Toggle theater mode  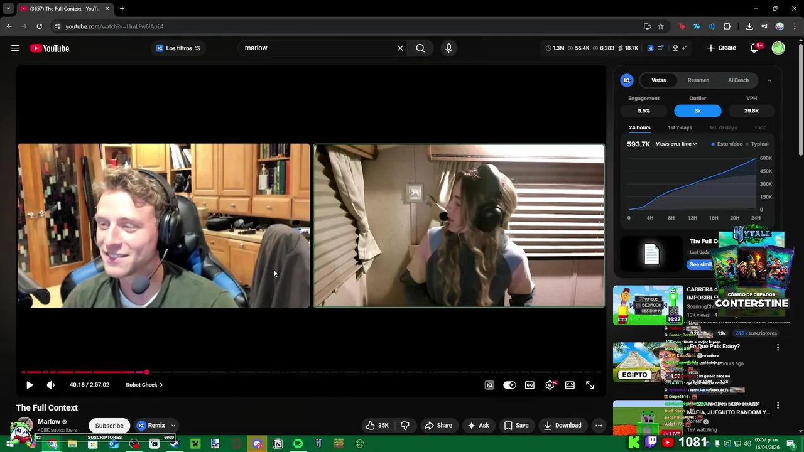point(570,385)
